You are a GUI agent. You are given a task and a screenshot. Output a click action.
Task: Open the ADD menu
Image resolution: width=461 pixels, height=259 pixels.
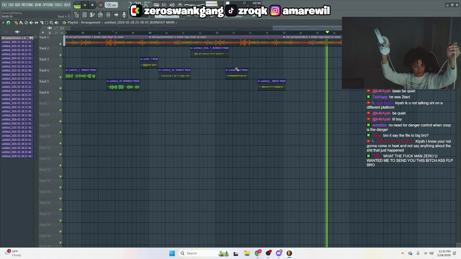tap(18, 5)
